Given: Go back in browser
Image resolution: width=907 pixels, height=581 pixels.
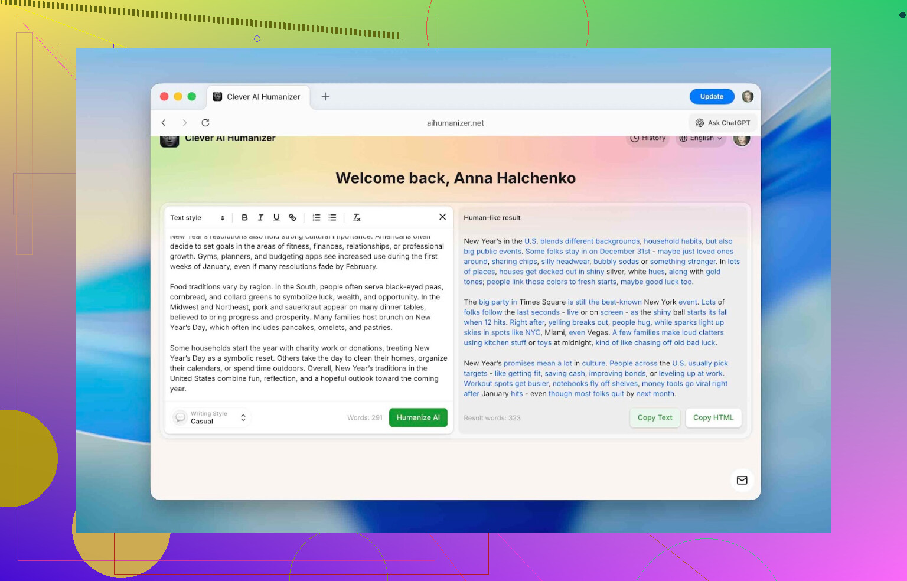Looking at the screenshot, I should click(x=164, y=123).
